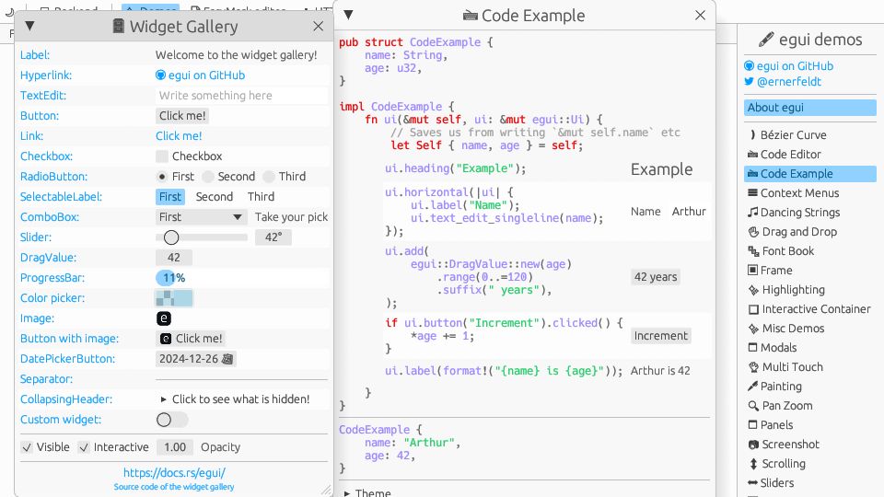Click the DragValue field showing 42

coord(174,258)
